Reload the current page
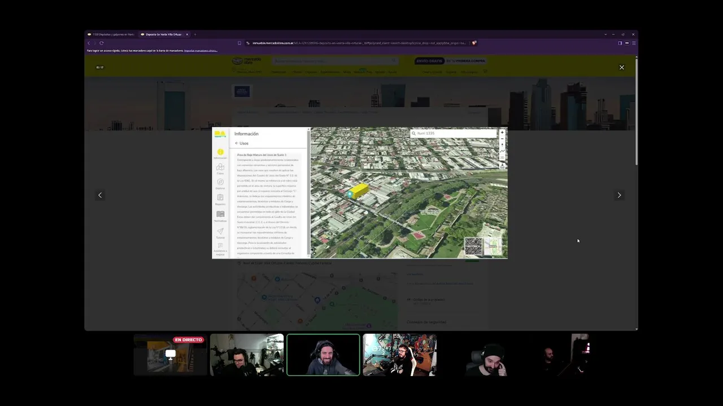The width and height of the screenshot is (723, 406). [101, 43]
